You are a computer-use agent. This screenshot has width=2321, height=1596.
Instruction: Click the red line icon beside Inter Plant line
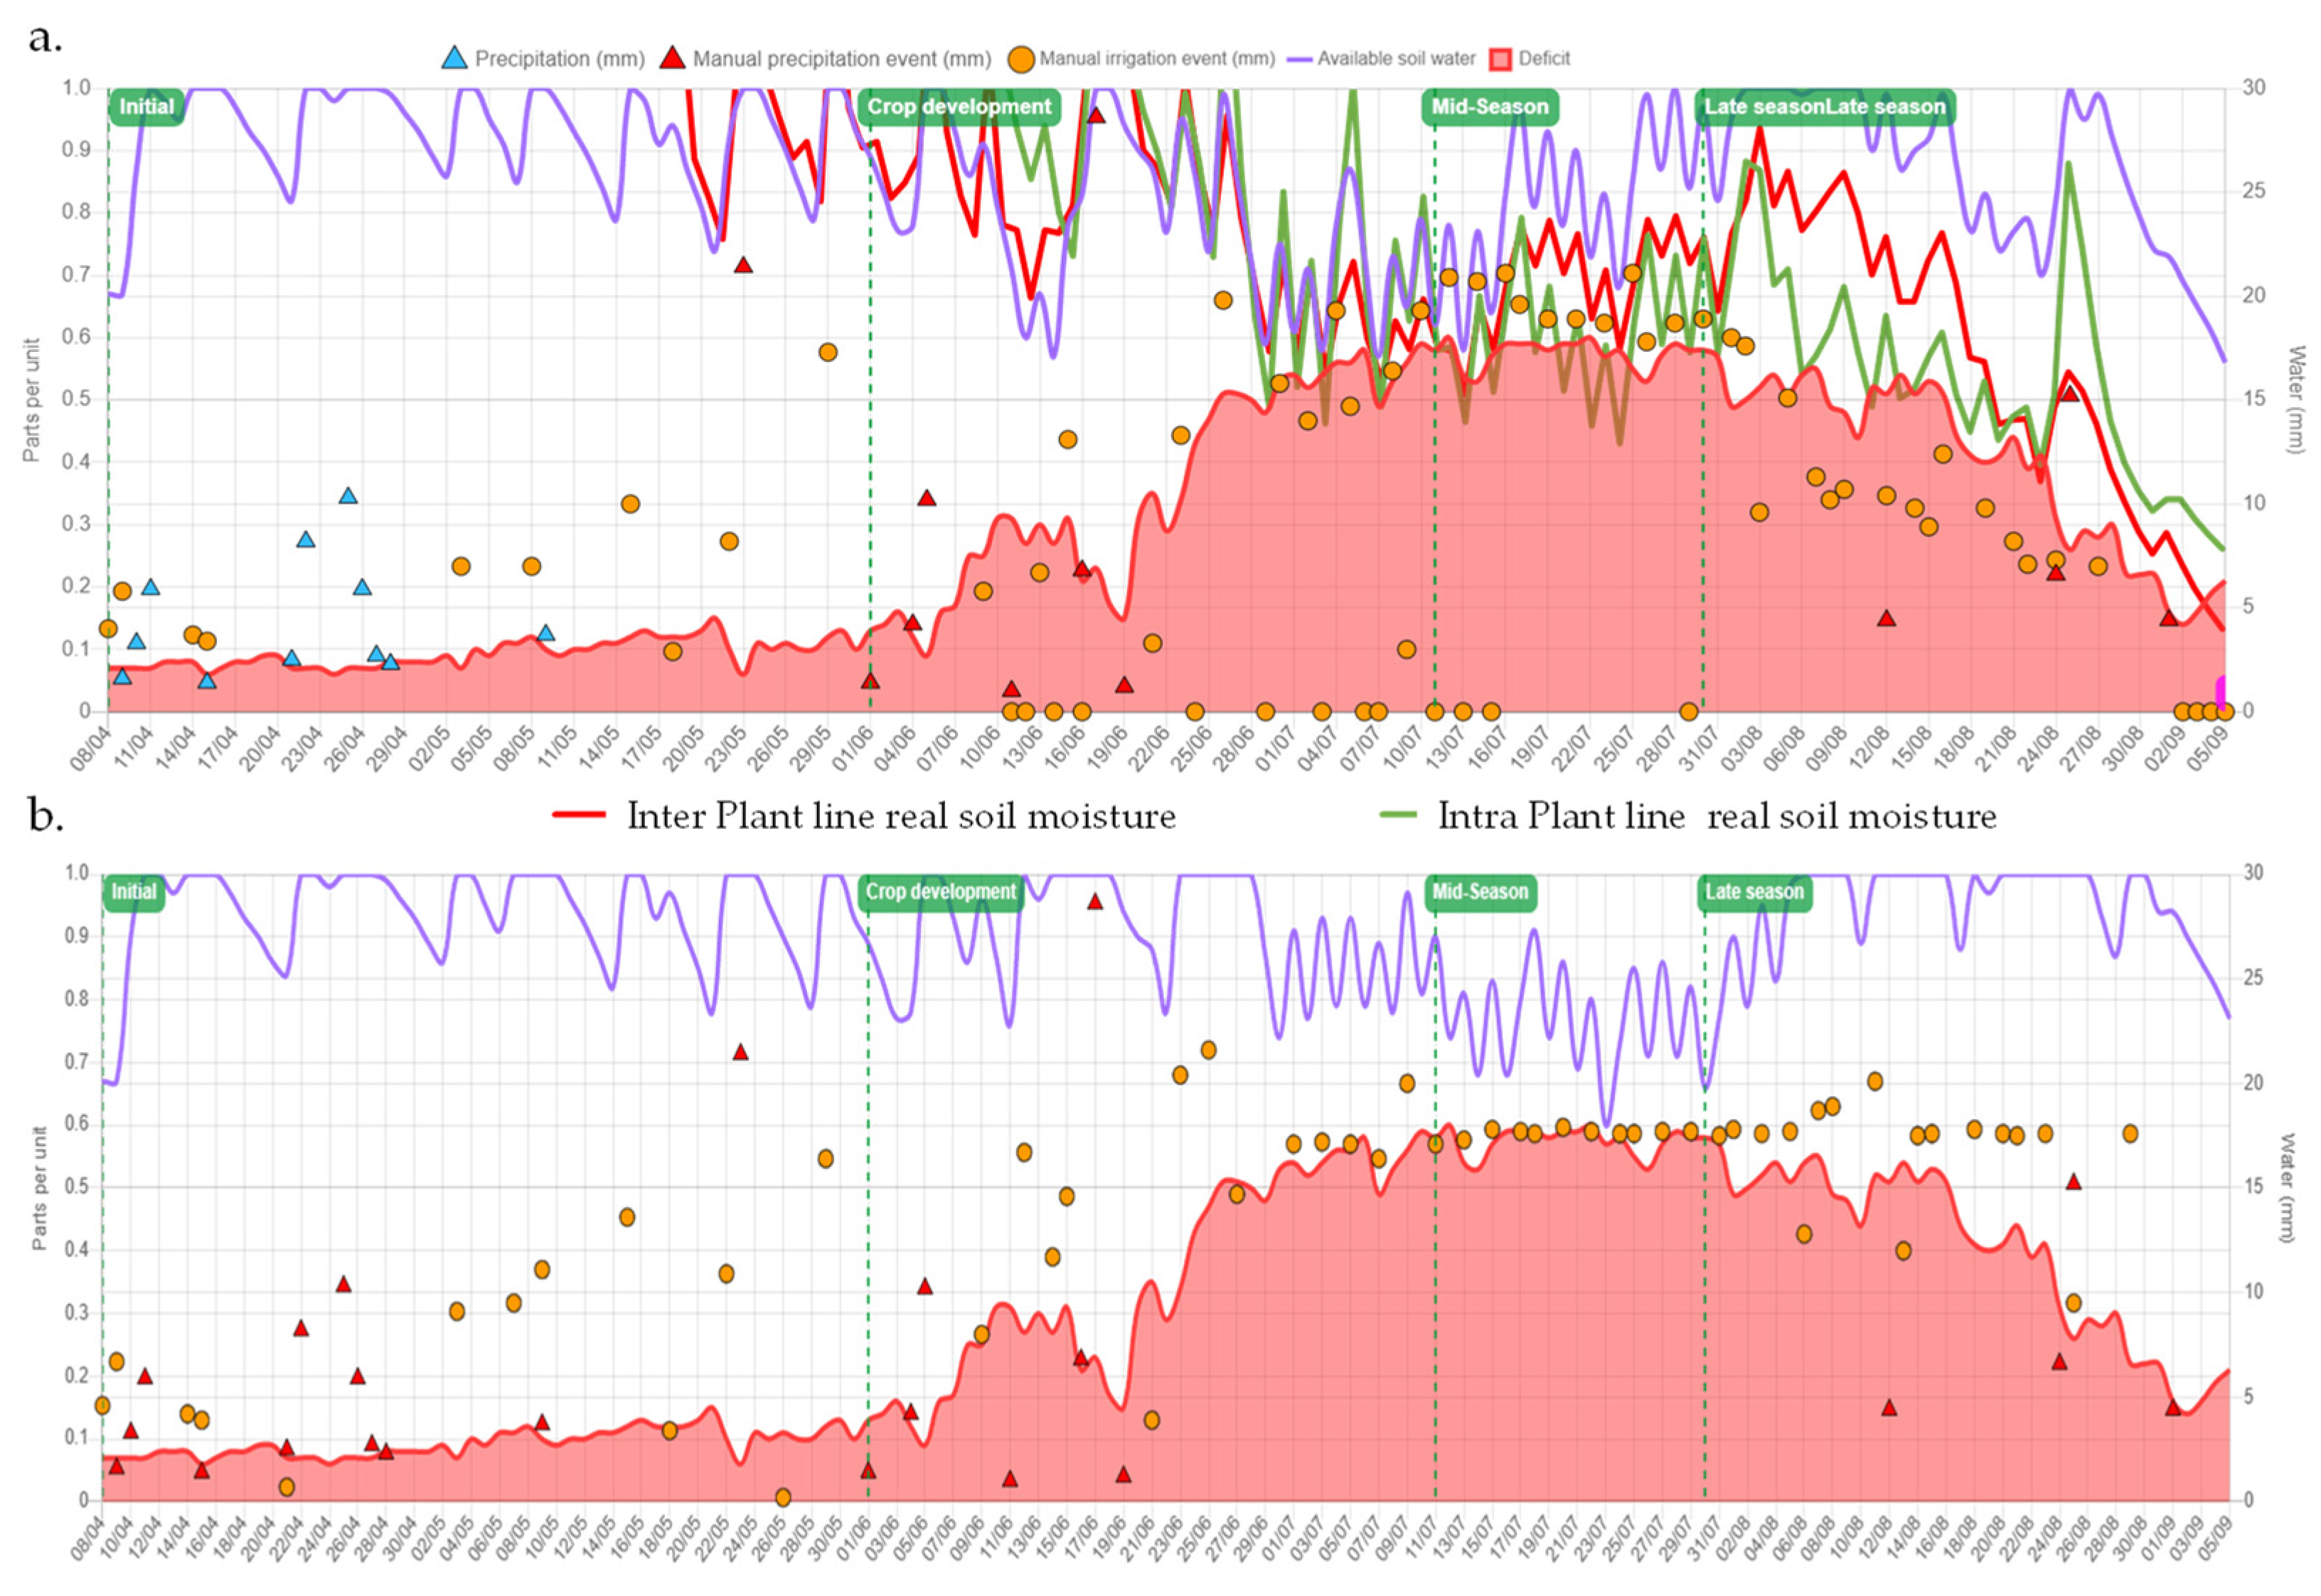(579, 815)
